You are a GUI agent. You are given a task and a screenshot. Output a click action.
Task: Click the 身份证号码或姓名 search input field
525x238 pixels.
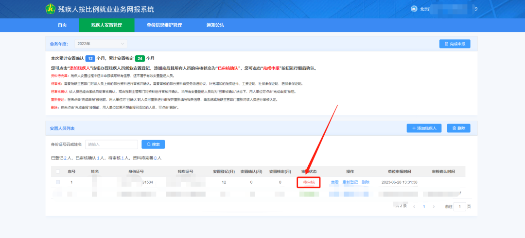[111, 144]
